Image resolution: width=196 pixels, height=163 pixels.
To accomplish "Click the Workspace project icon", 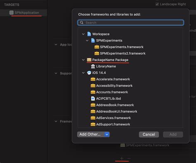I will tap(89, 34).
